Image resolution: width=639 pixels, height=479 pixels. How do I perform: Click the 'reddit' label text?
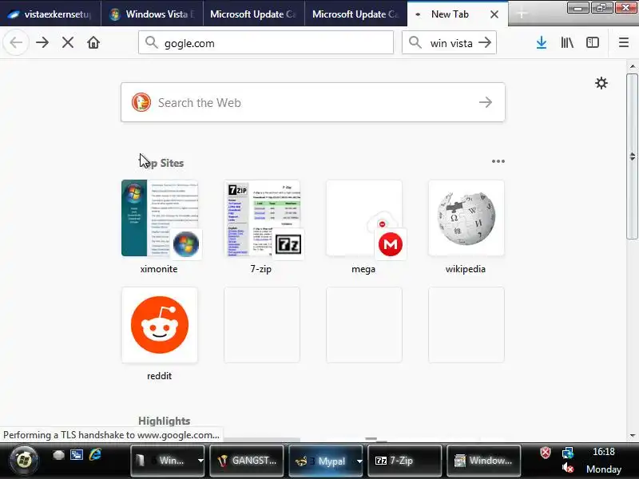point(159,375)
